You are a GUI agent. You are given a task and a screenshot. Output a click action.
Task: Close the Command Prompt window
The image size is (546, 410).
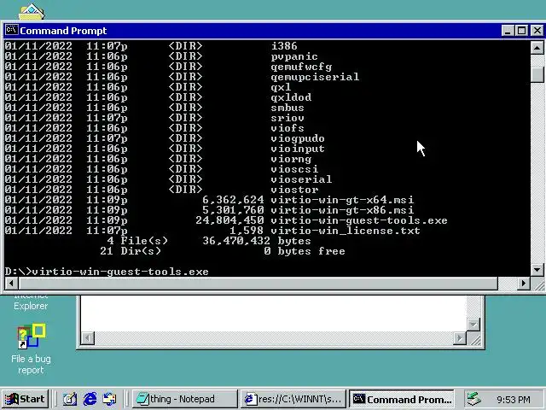537,31
